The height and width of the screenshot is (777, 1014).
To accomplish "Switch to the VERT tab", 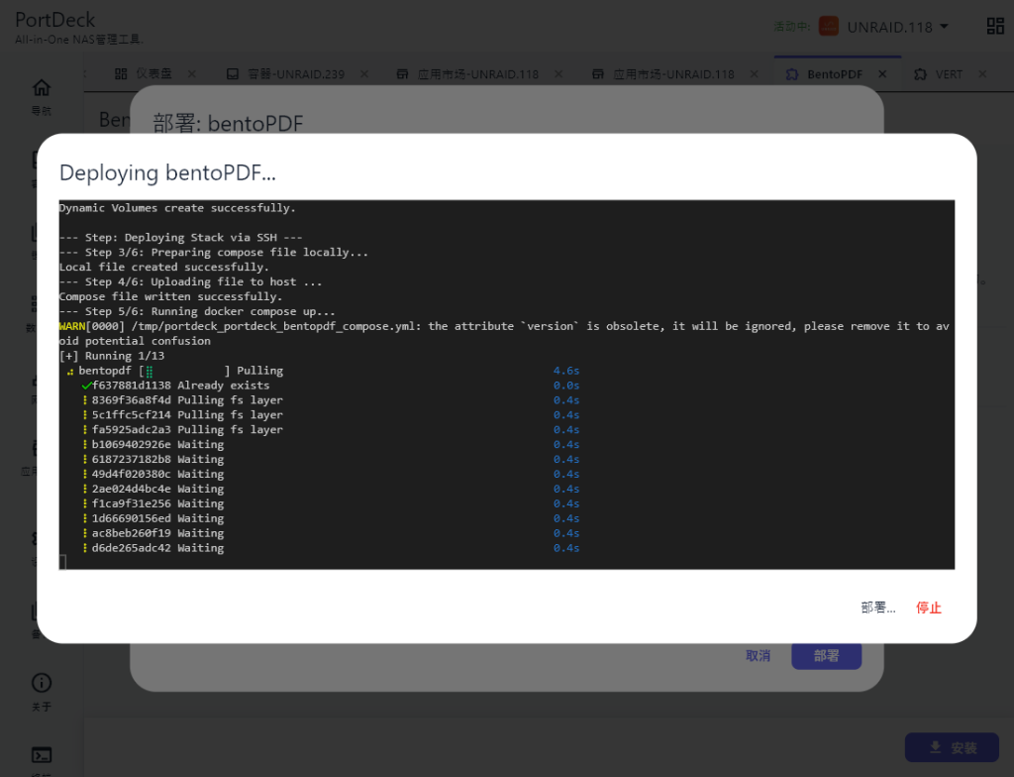I will 948,74.
